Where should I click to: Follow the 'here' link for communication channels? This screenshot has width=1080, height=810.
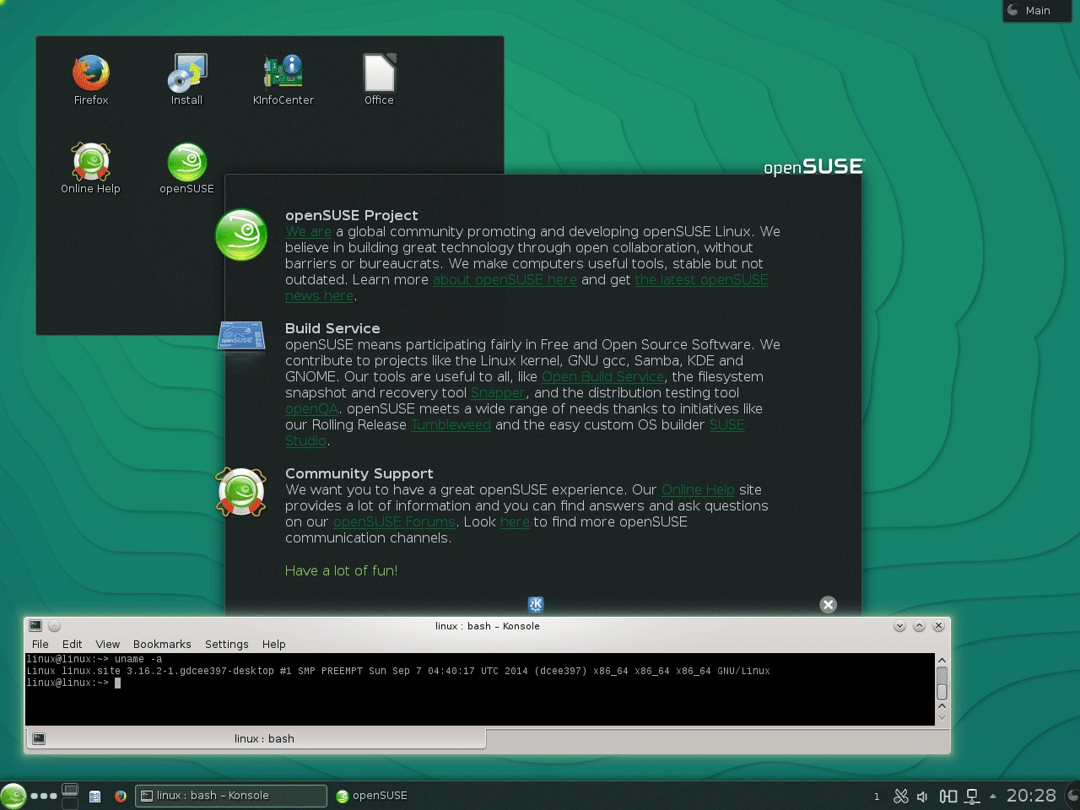tap(515, 521)
